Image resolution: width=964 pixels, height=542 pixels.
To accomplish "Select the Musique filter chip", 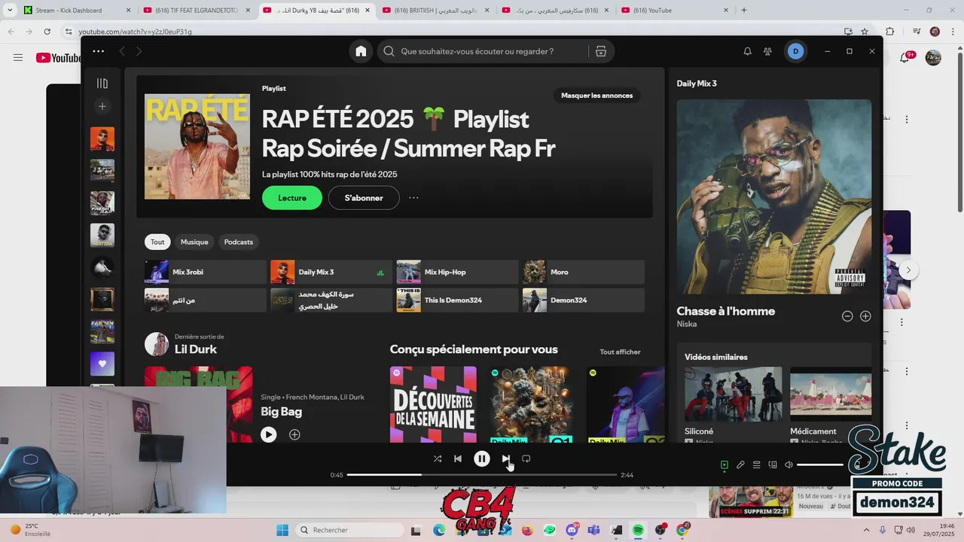I will (x=194, y=242).
